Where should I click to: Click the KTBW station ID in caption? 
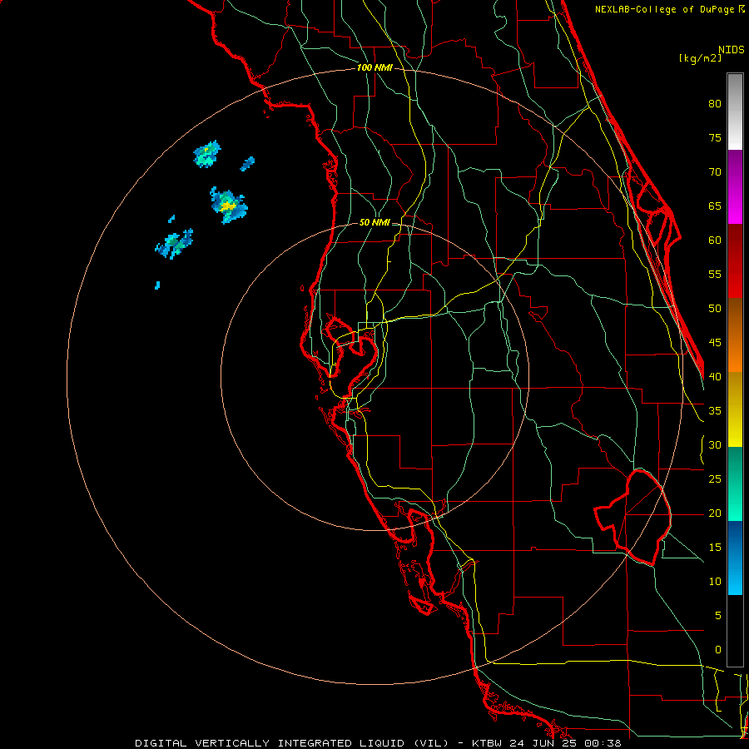tap(488, 743)
